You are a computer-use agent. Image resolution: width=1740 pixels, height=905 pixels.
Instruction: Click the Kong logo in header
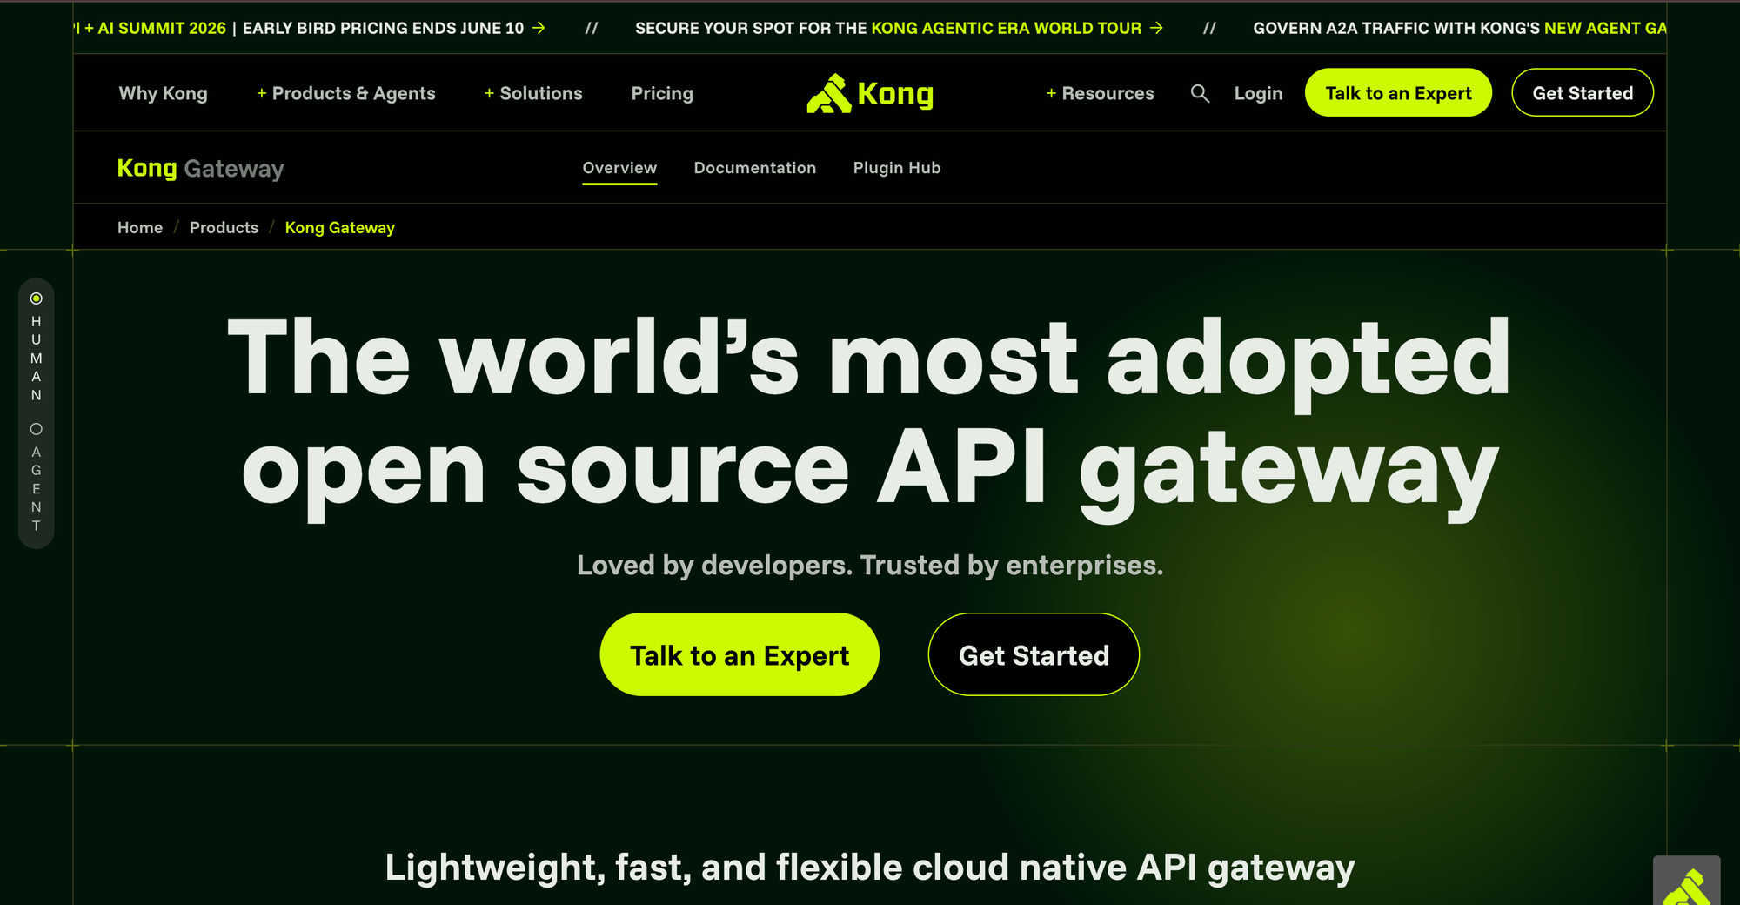coord(870,93)
